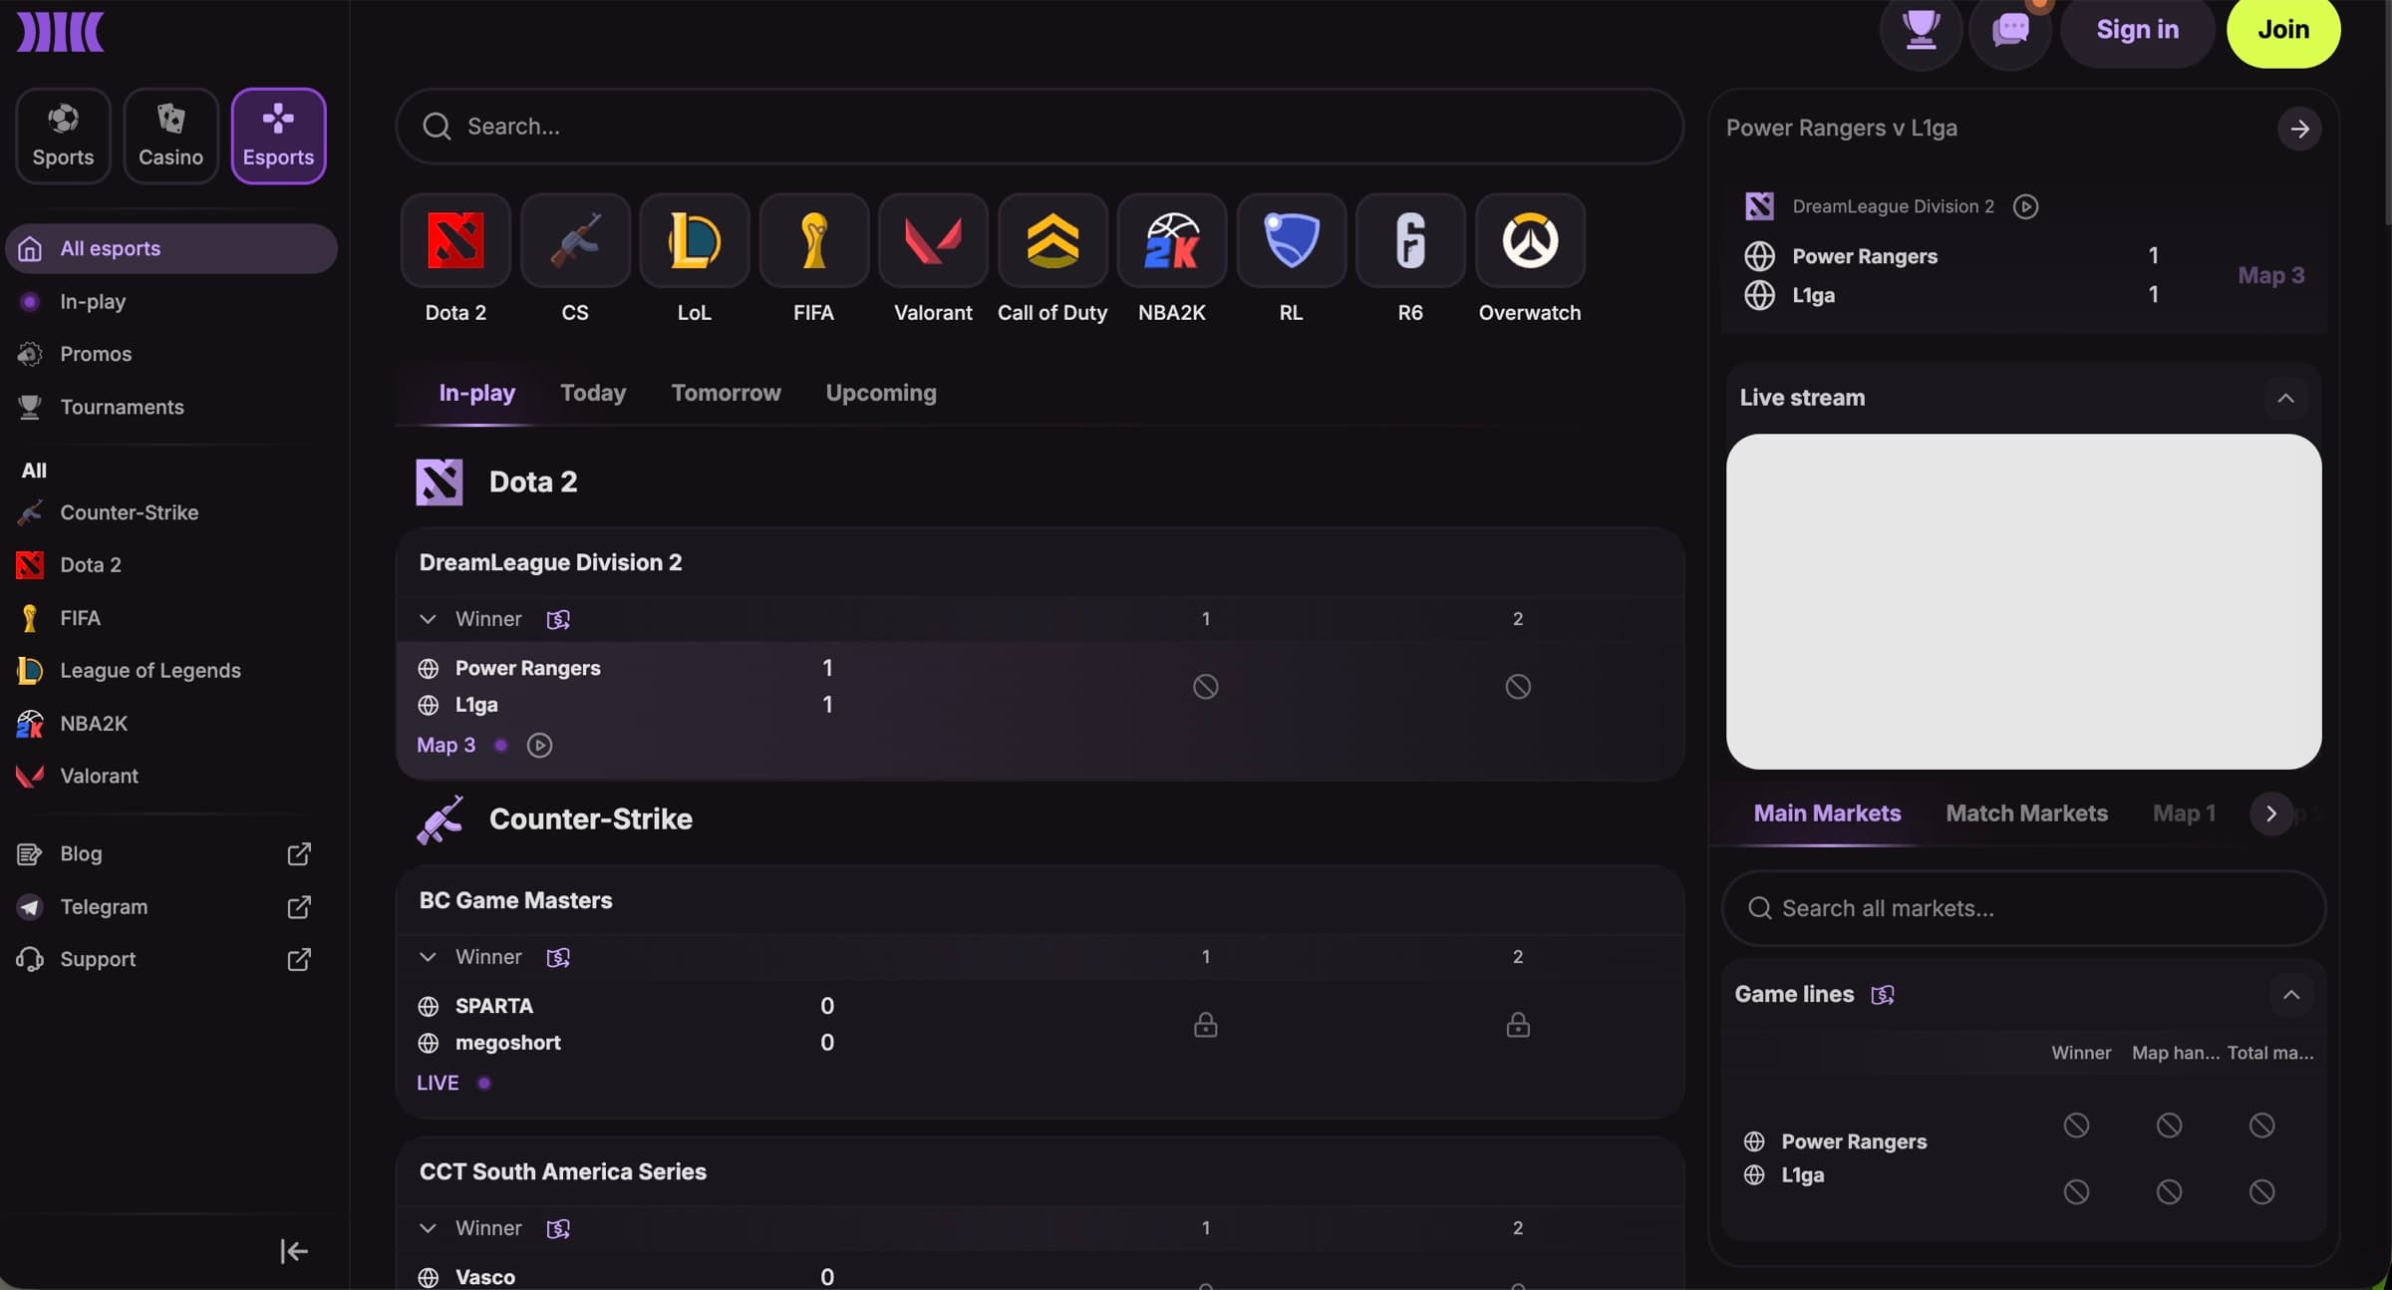Open the Overwatch game filter tile
2392x1290 pixels.
[1530, 240]
